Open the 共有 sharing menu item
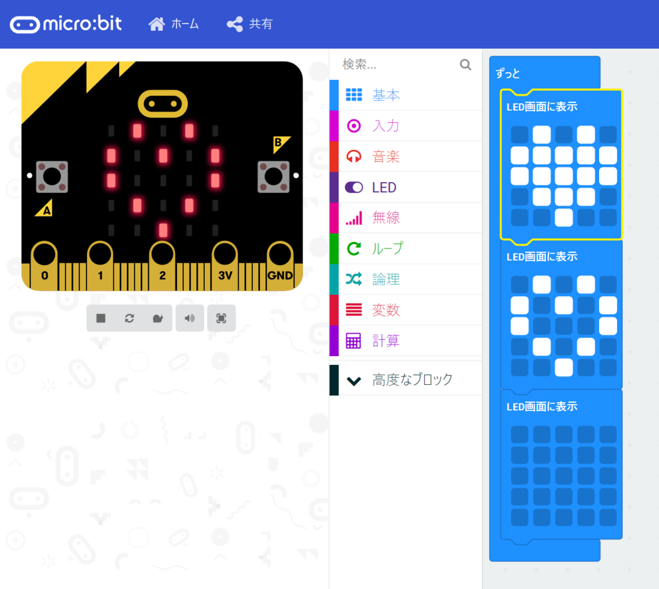Screen dimensions: 659x589 point(250,24)
